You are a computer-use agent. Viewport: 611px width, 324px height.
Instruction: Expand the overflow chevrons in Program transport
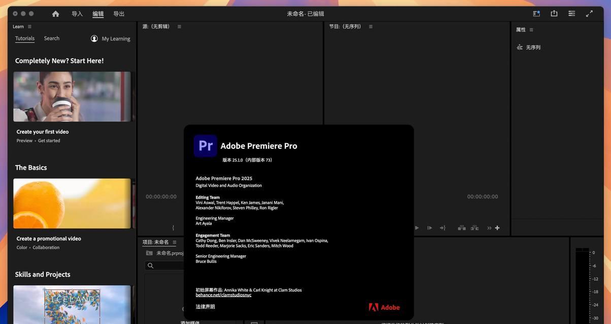click(x=489, y=228)
